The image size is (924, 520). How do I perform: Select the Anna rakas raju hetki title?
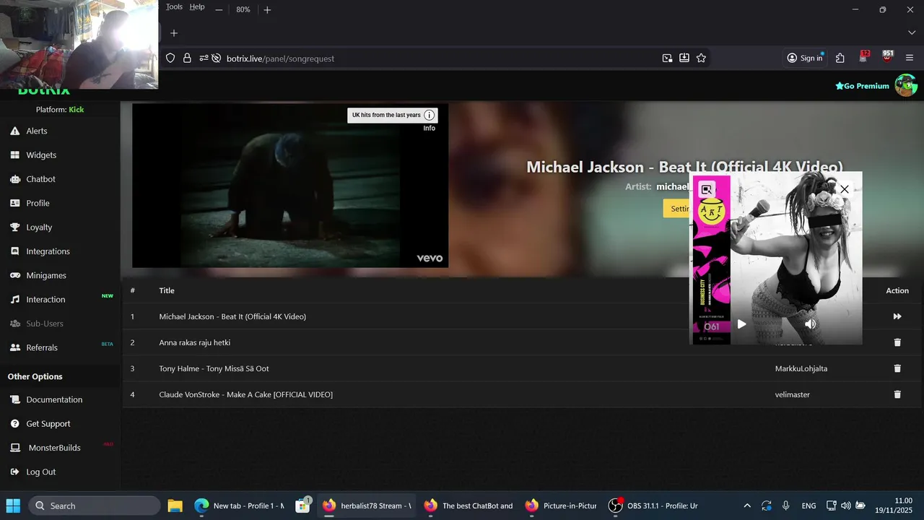click(195, 342)
